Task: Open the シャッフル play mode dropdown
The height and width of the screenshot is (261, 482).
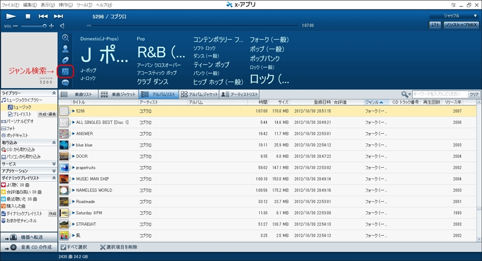Action: (454, 16)
